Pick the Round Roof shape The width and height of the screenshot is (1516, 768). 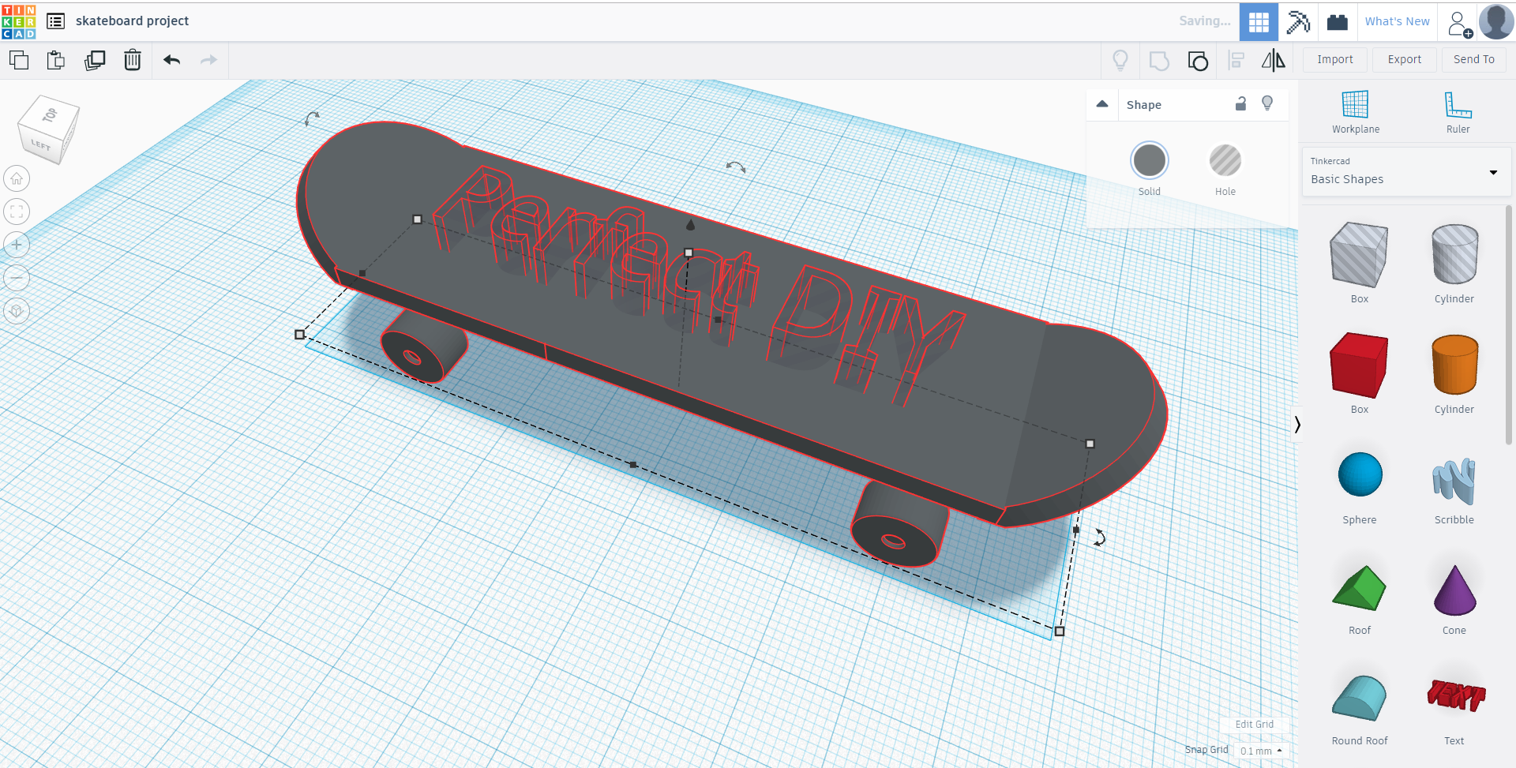click(1359, 698)
